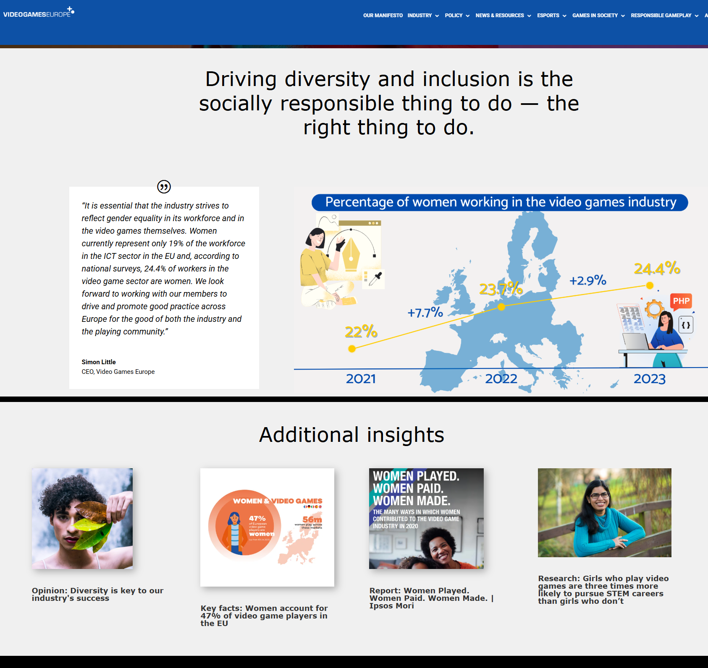Click the chart title 'Percentage of women working'

501,202
